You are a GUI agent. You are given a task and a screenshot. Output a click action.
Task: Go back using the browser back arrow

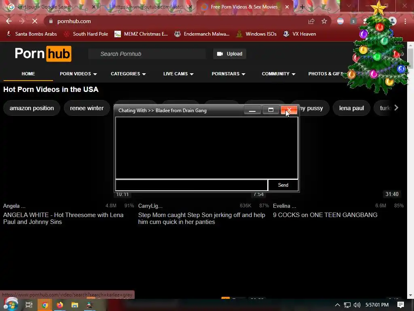(9, 21)
